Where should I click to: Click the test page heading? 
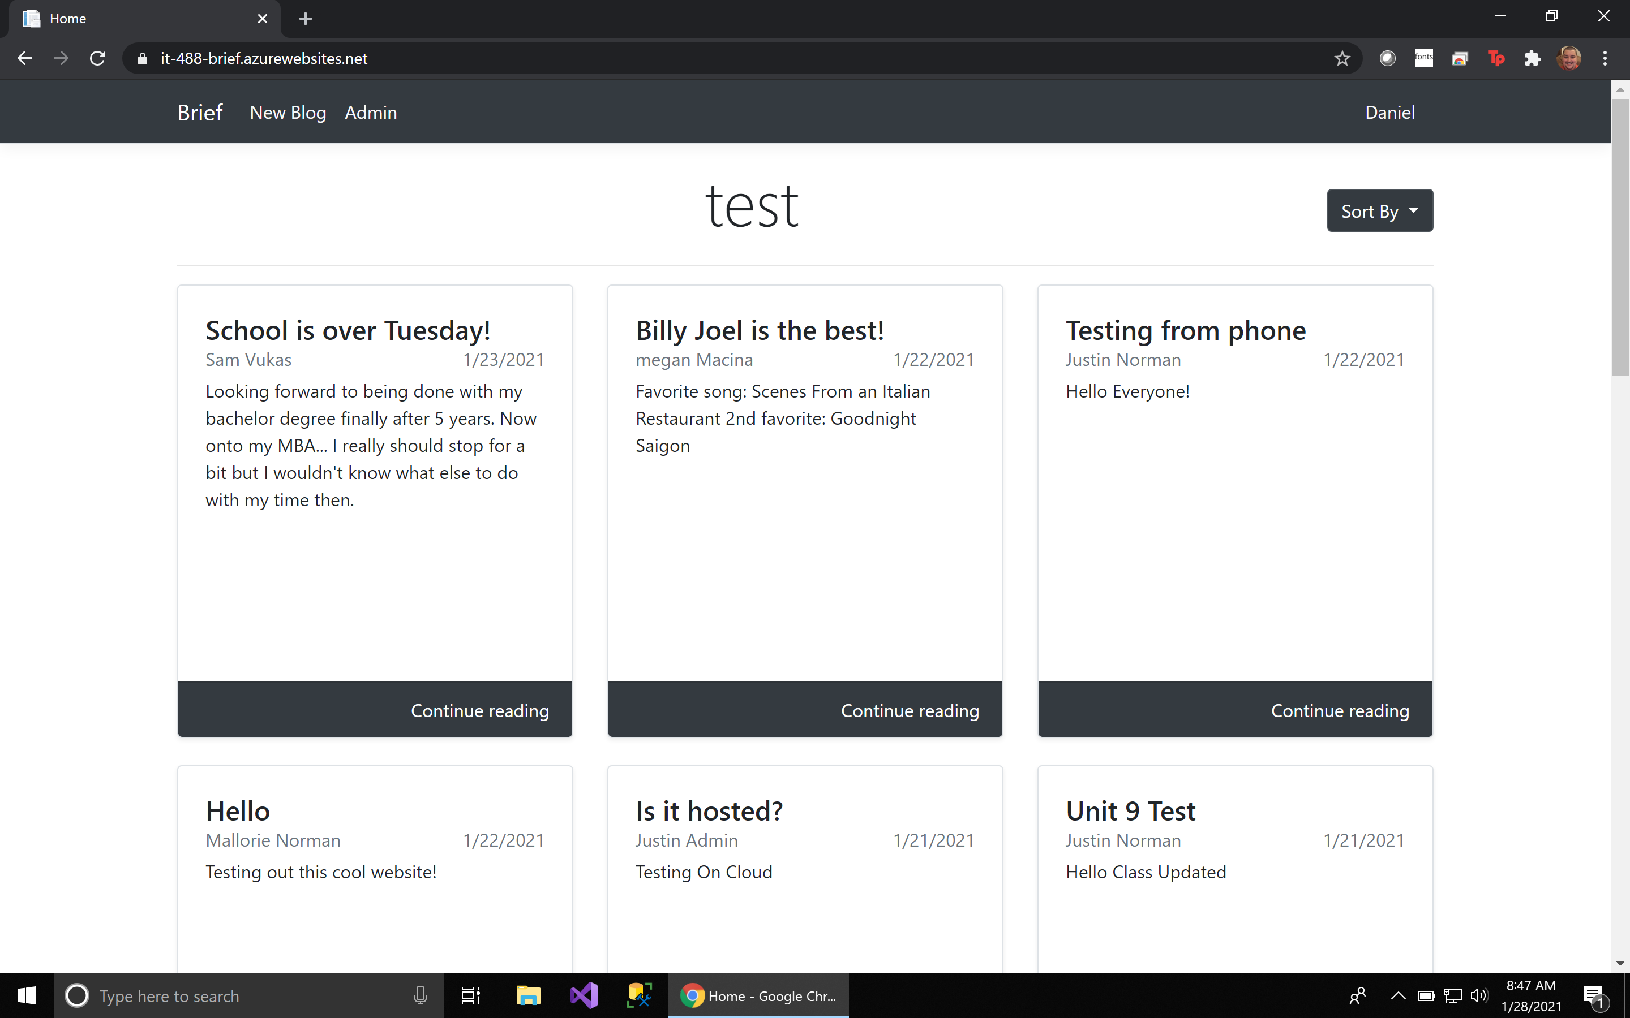coord(752,208)
